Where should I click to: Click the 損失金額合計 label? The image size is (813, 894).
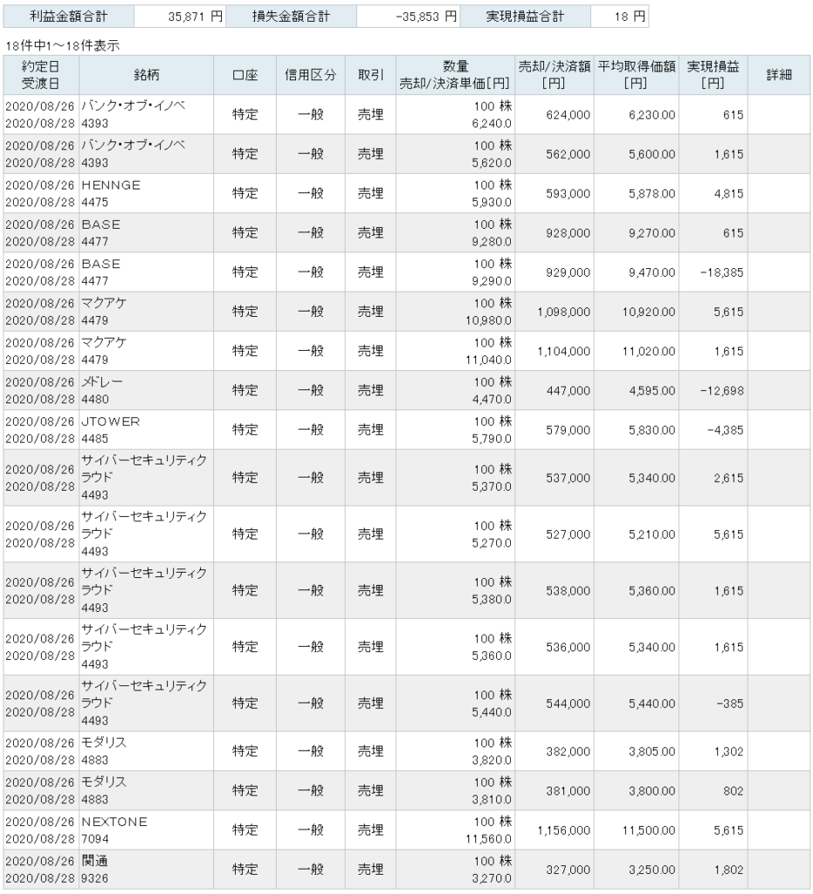pyautogui.click(x=291, y=17)
